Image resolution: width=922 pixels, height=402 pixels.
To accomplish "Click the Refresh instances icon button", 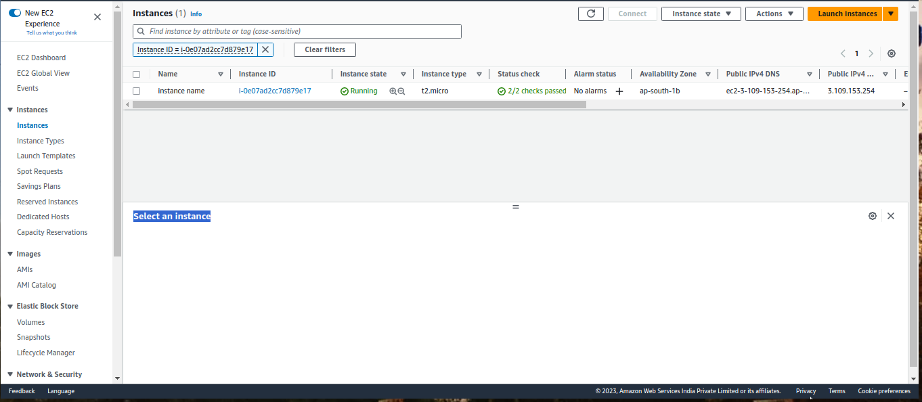I will pos(591,14).
